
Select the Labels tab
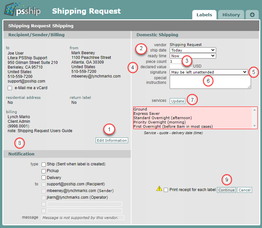(204, 15)
